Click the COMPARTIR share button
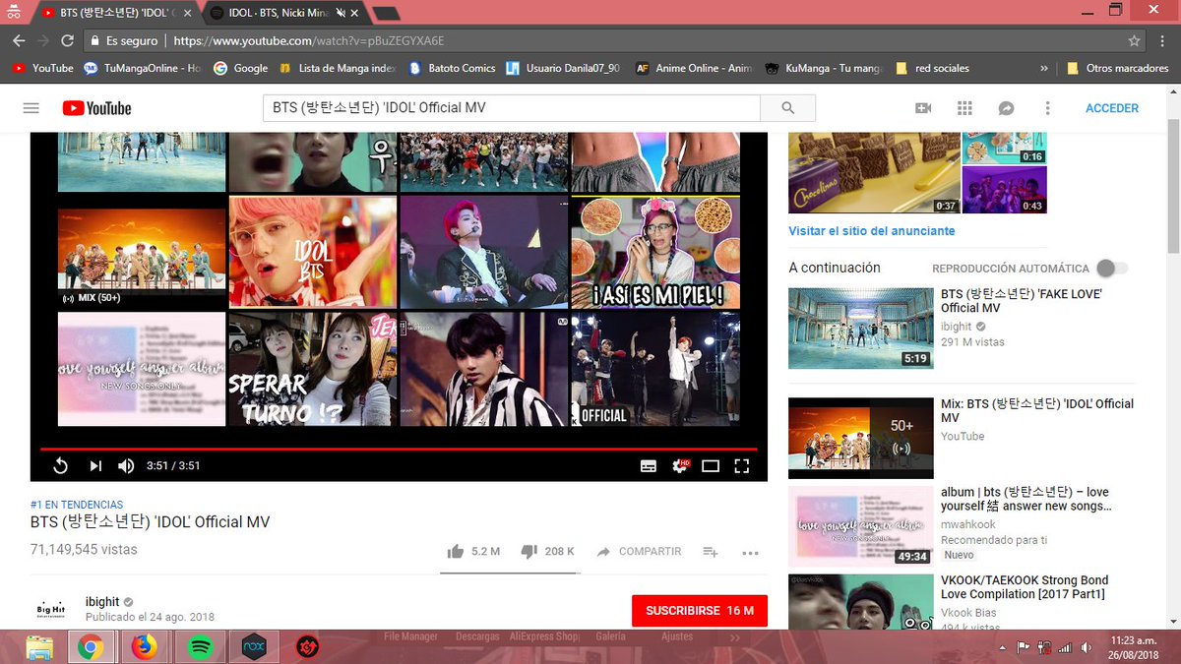The height and width of the screenshot is (664, 1181). 639,552
